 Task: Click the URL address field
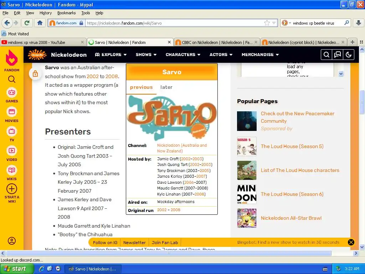tap(175, 23)
